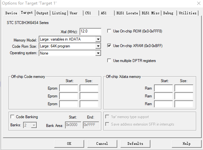203x150 pixels.
Task: Click third Eprom Size field
Action: pos(89,104)
